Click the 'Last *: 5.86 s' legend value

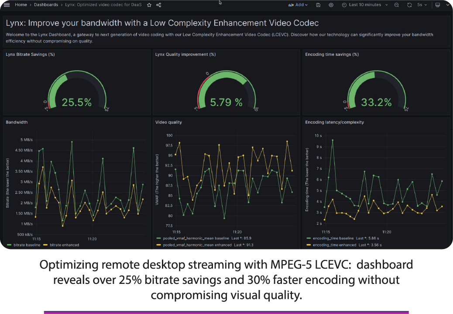click(367, 239)
